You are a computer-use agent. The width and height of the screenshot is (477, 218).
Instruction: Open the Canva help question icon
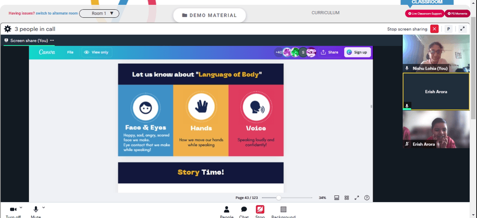[367, 198]
